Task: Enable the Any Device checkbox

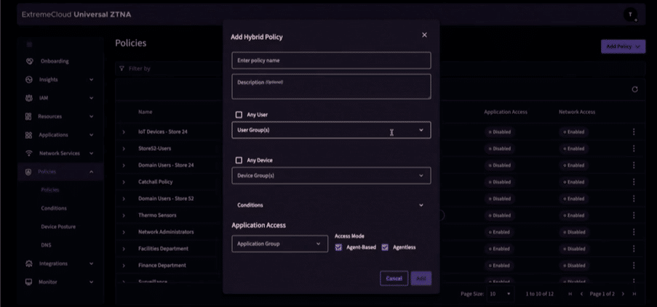Action: [239, 160]
